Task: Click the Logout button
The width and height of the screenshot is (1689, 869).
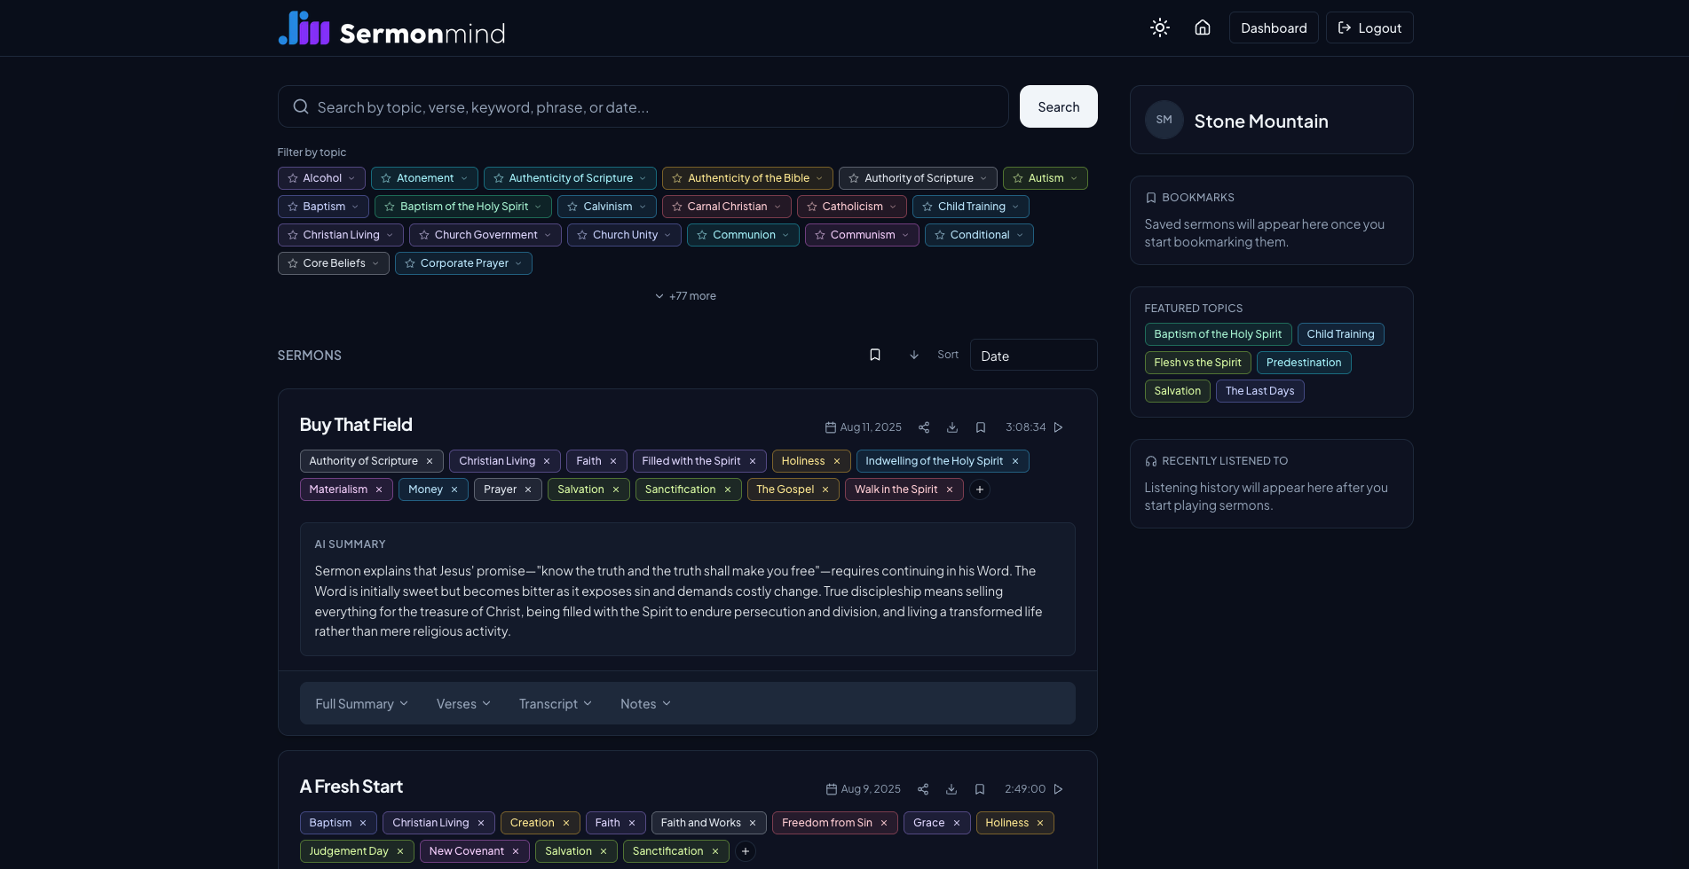Action: point(1369,27)
